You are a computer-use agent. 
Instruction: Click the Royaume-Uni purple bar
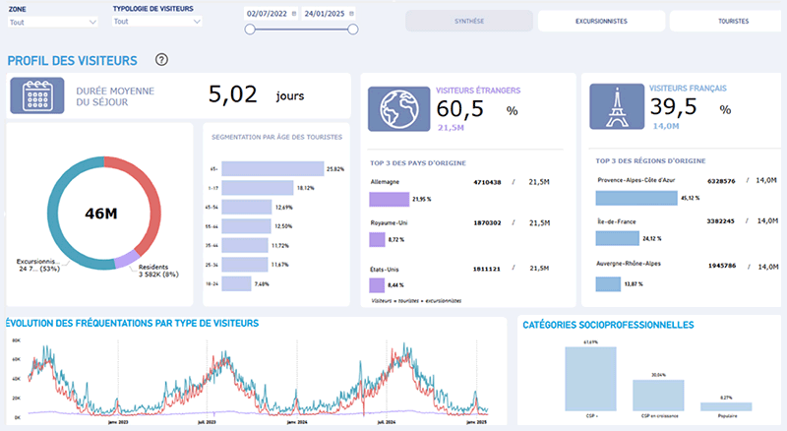[377, 240]
